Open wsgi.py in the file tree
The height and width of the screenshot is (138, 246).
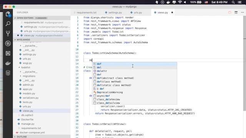click(x=27, y=63)
